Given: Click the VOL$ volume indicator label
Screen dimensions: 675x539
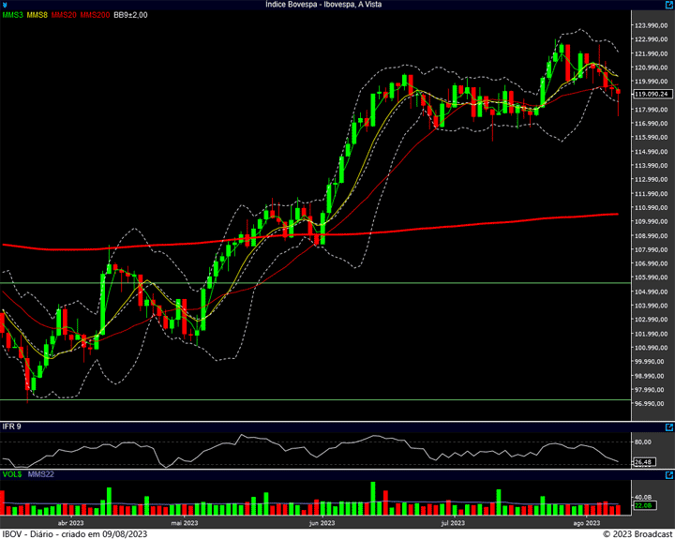Looking at the screenshot, I should click(x=11, y=476).
